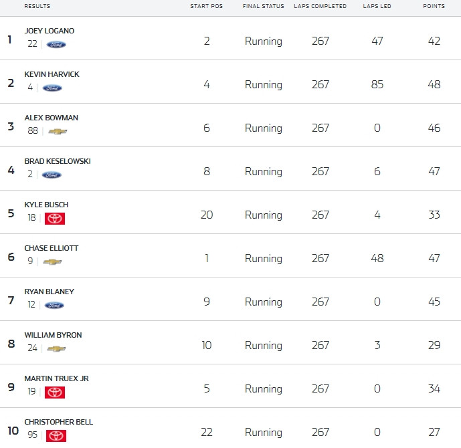Click the Start Pos column header
This screenshot has height=448, width=461.
pos(206,6)
